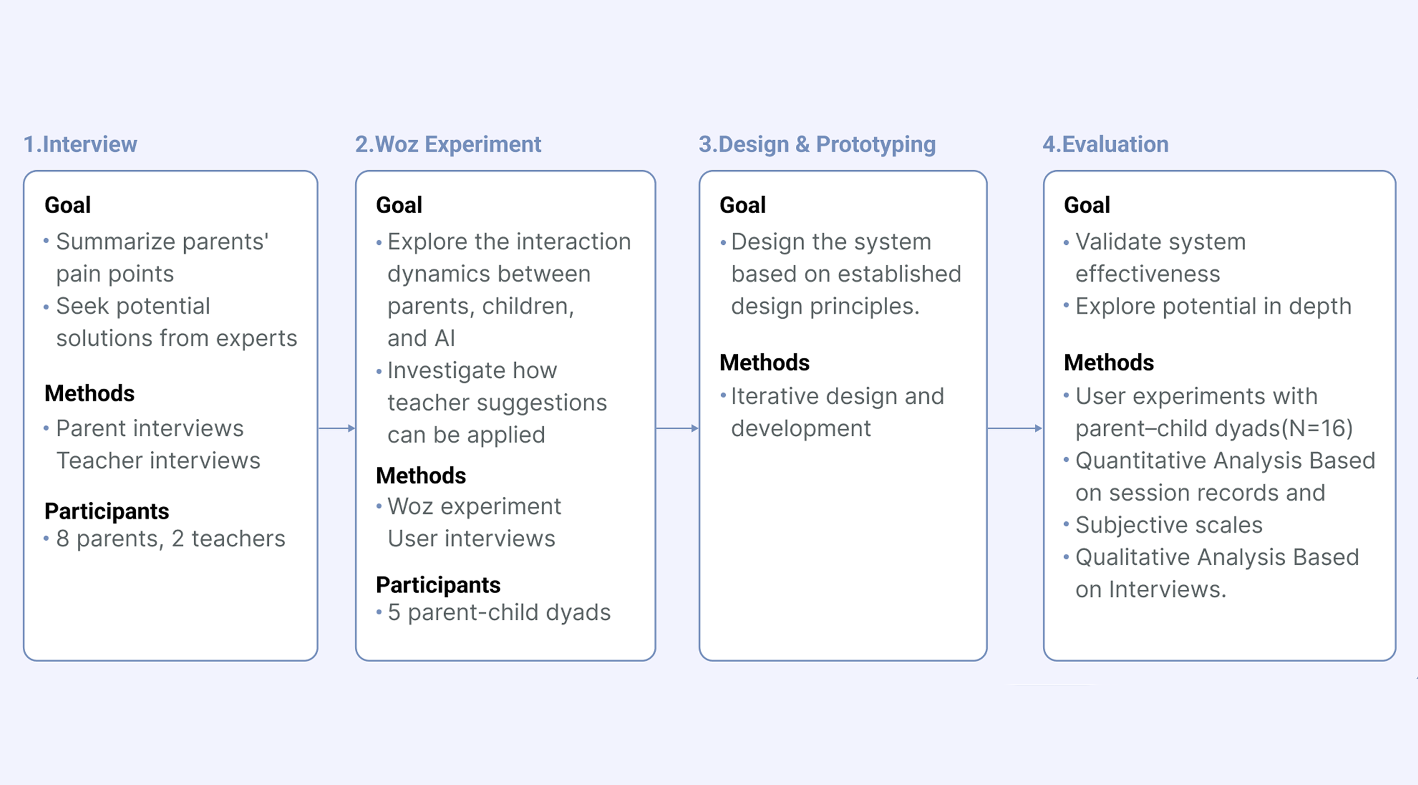Click the arrow between Interview and Woz Experiment

337,428
